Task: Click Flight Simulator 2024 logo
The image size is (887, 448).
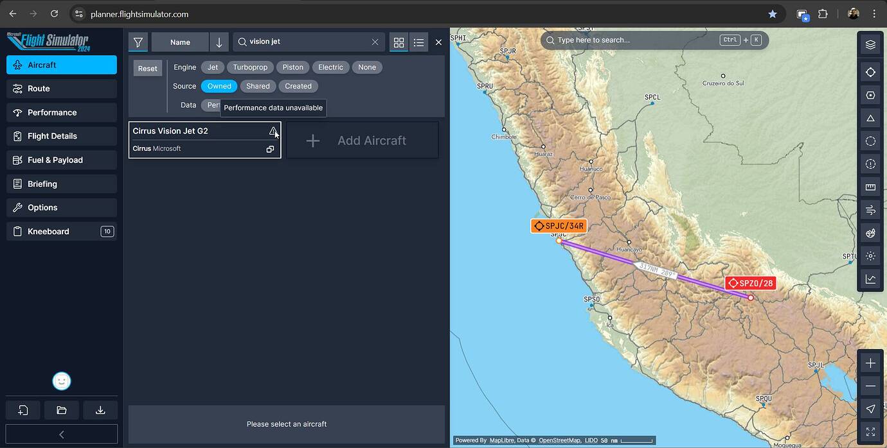Action: click(48, 42)
